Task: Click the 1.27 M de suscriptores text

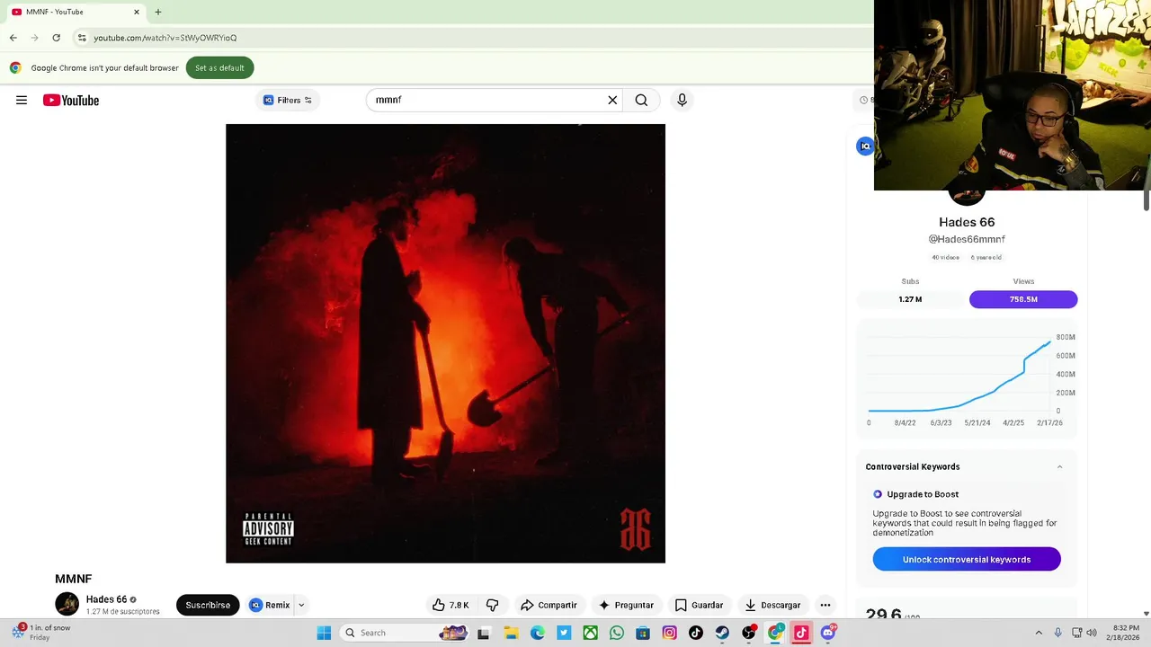Action: click(123, 612)
